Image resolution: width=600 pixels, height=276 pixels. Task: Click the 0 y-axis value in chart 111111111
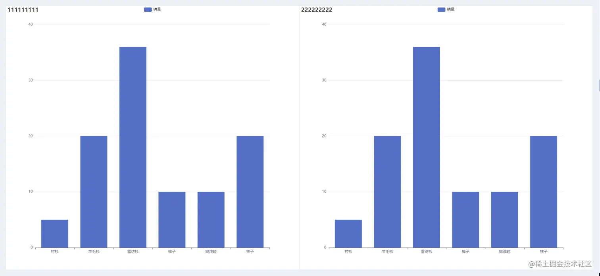(31, 247)
